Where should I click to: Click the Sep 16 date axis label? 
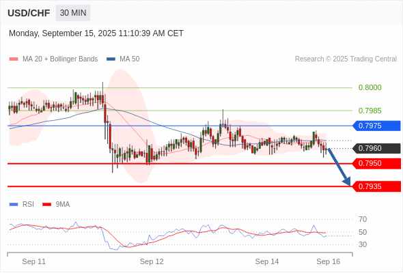[329, 261]
